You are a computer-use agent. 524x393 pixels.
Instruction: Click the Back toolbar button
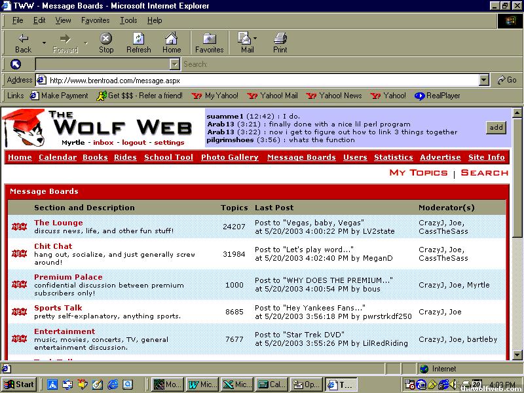[x=23, y=43]
